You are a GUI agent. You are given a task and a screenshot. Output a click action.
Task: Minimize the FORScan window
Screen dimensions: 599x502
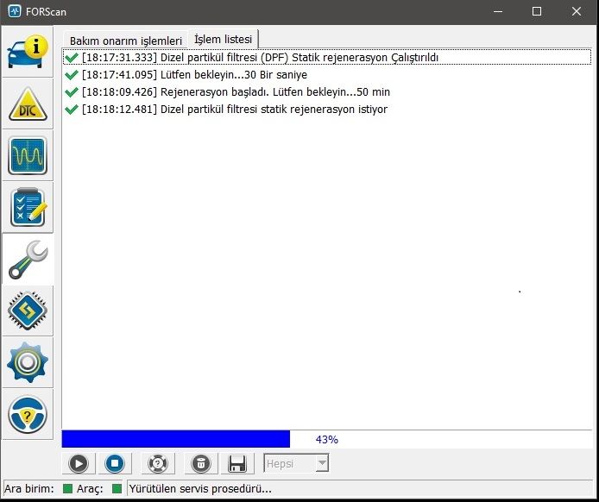[x=498, y=11]
